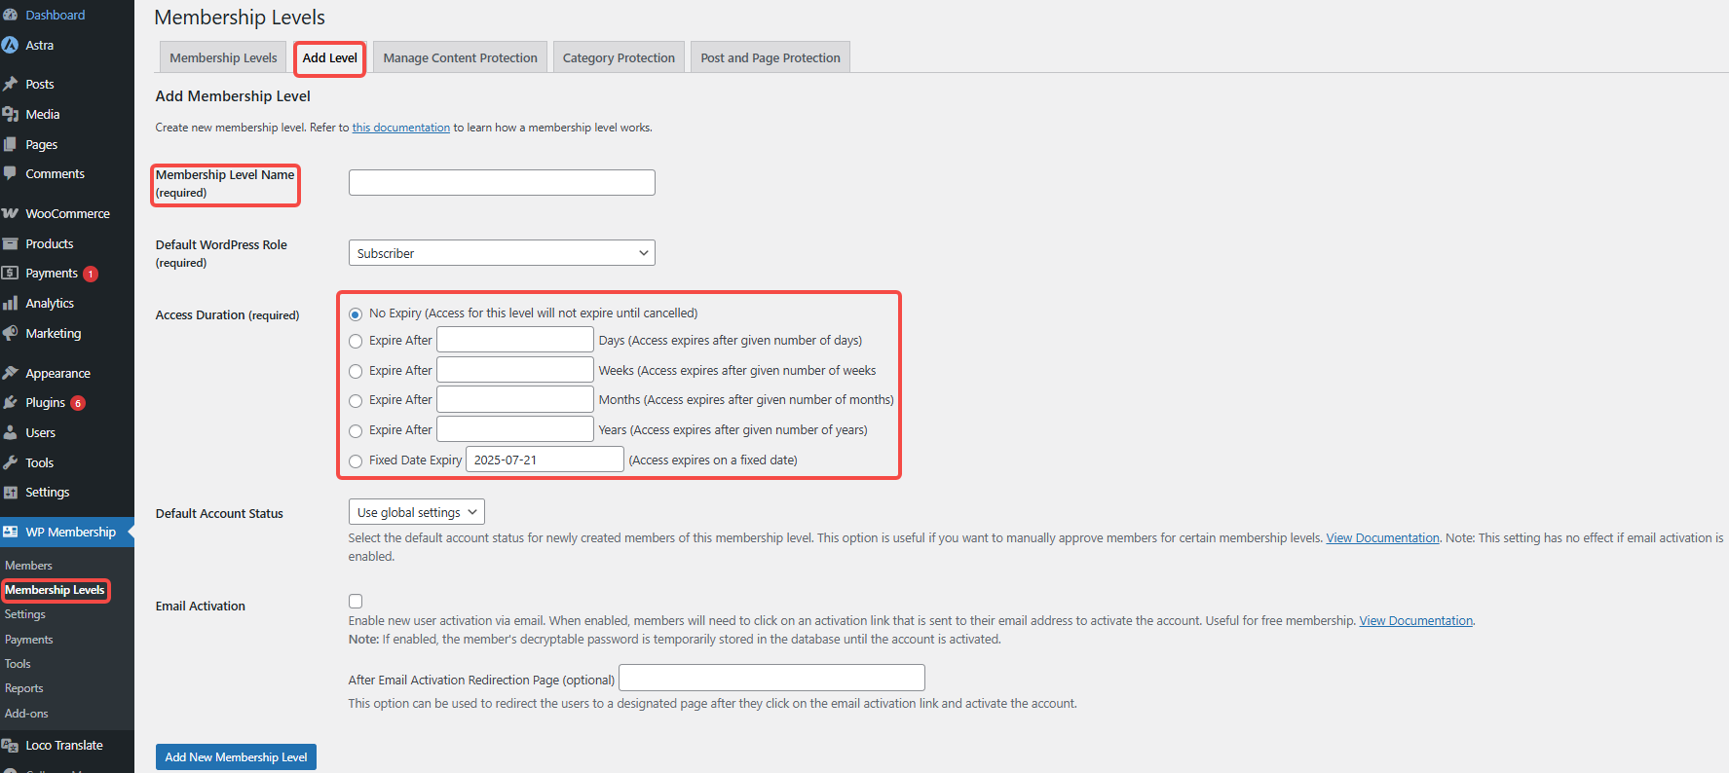Open Plugins via its plug icon

(x=11, y=403)
